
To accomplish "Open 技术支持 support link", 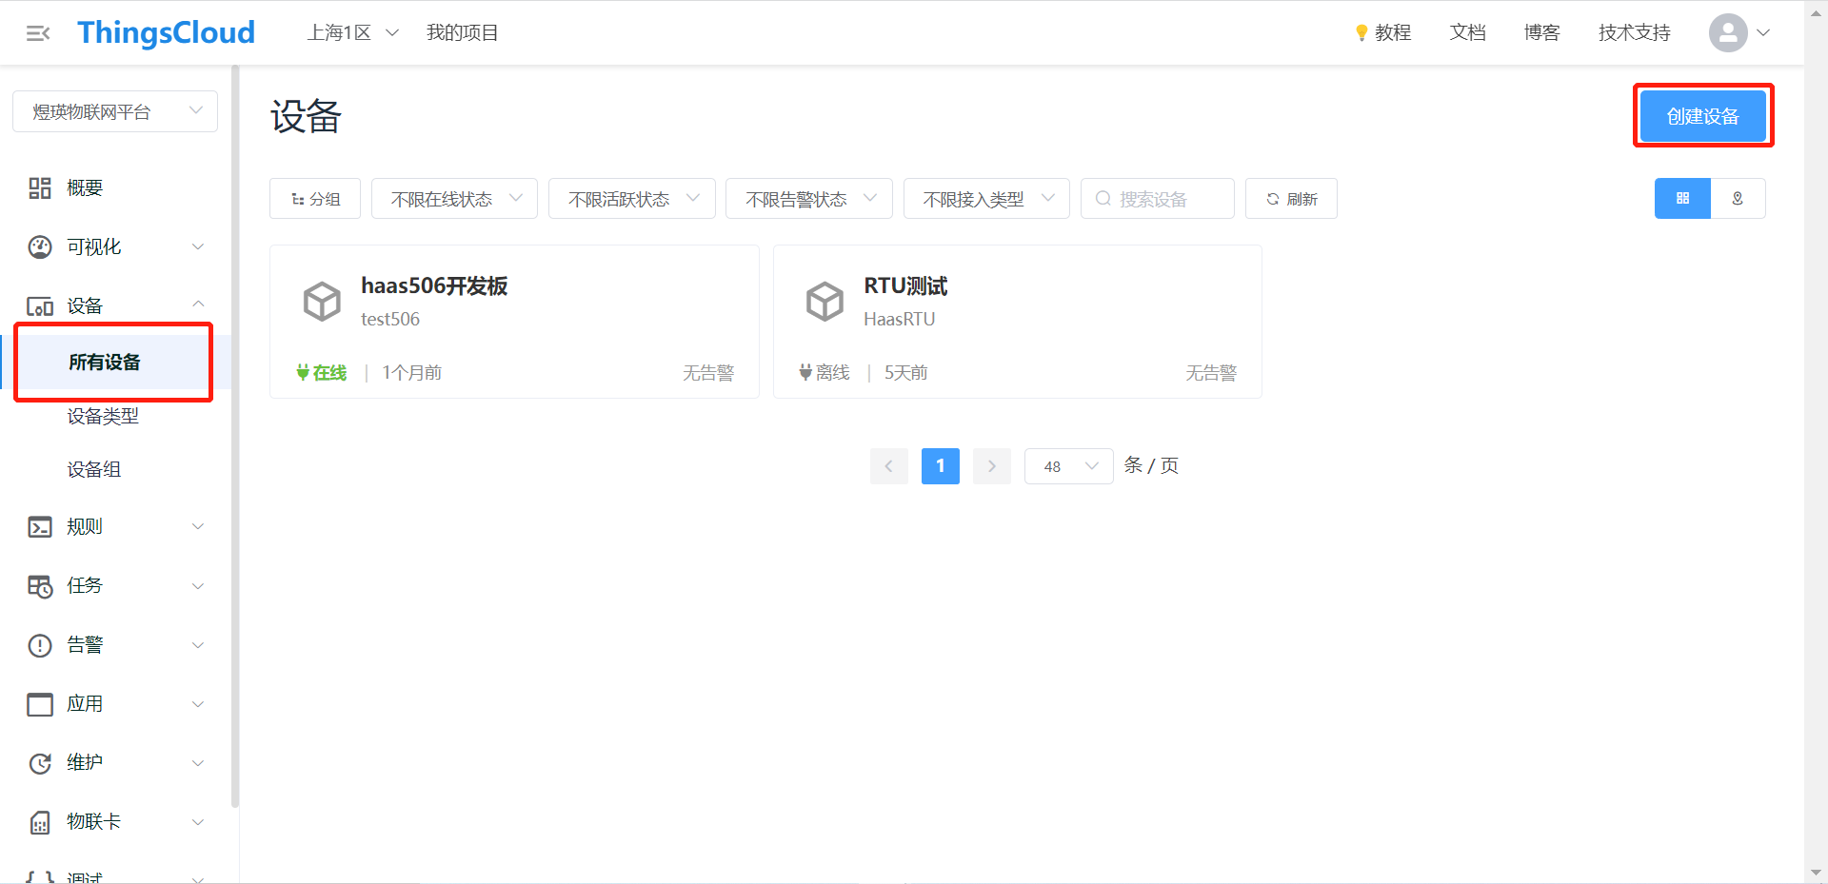I will click(1634, 33).
